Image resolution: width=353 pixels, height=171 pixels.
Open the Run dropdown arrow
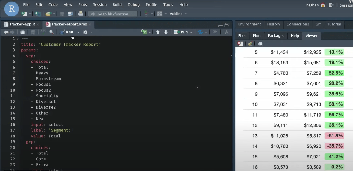pos(191,32)
